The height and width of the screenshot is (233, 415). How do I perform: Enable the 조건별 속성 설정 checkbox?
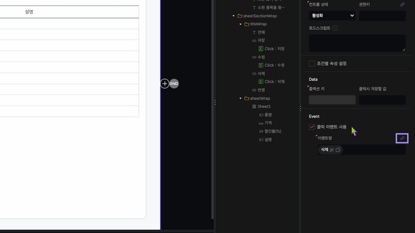click(312, 63)
